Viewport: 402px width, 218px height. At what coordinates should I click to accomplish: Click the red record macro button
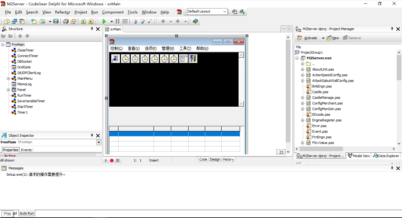pos(112,160)
